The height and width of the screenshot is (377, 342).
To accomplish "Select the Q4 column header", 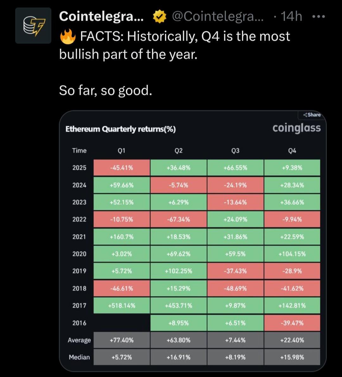I will pyautogui.click(x=292, y=151).
